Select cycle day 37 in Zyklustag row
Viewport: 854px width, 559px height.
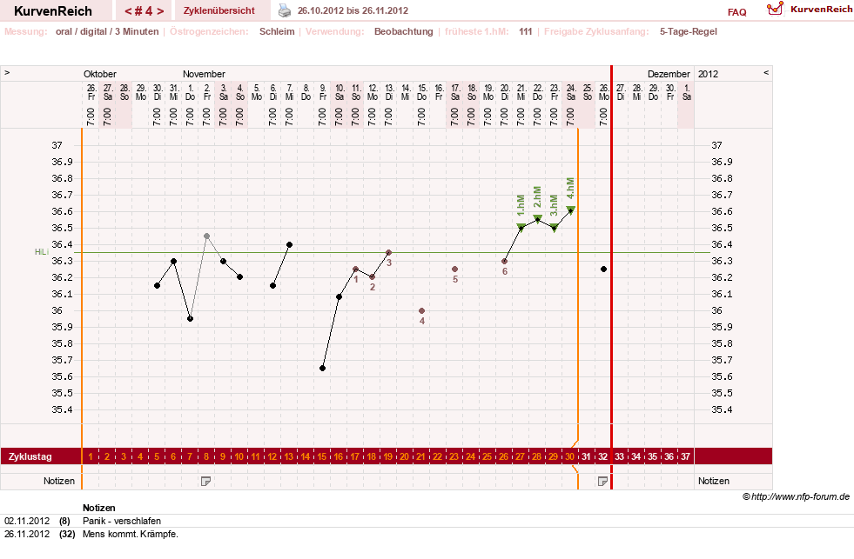click(685, 456)
